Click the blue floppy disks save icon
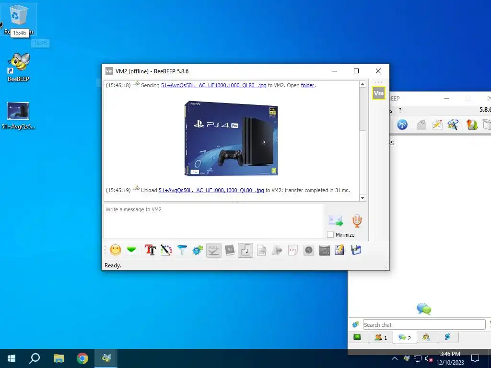 356,250
